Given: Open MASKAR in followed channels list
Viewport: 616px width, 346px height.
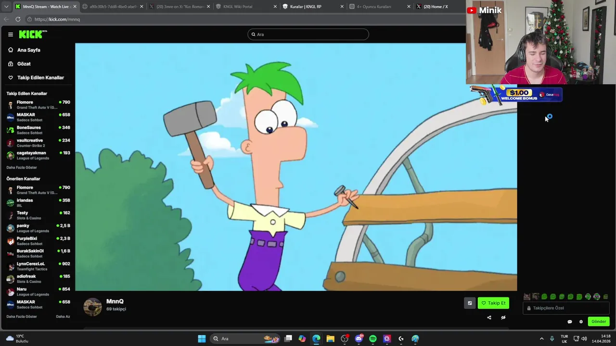Looking at the screenshot, I should tap(38, 117).
